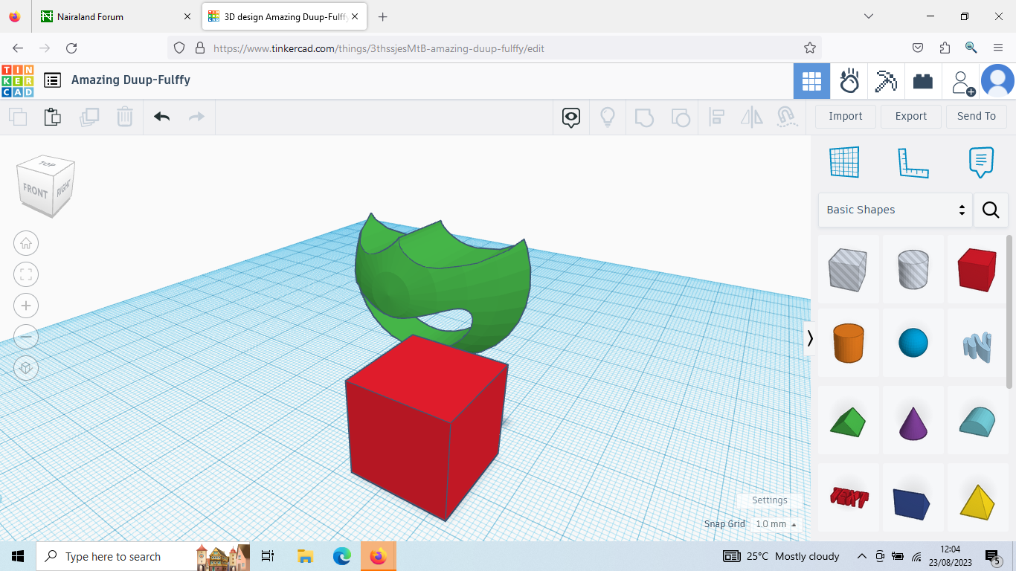This screenshot has height=571, width=1016.
Task: Open the Align tool
Action: point(717,117)
